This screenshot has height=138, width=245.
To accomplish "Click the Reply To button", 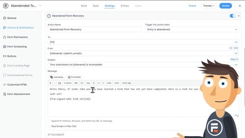I will (234, 59).
